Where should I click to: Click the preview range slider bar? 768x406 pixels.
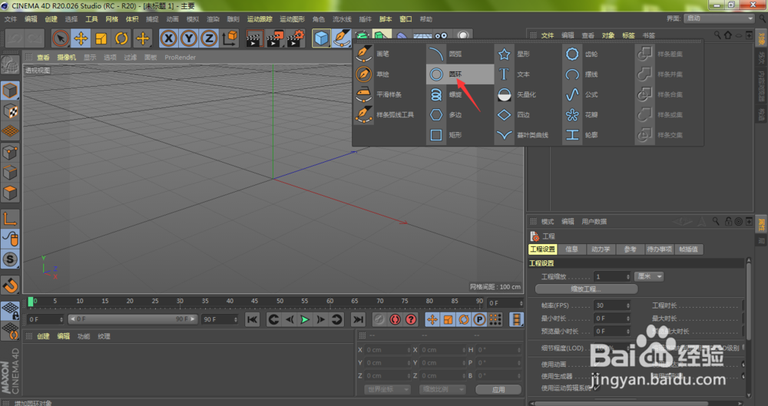click(132, 319)
